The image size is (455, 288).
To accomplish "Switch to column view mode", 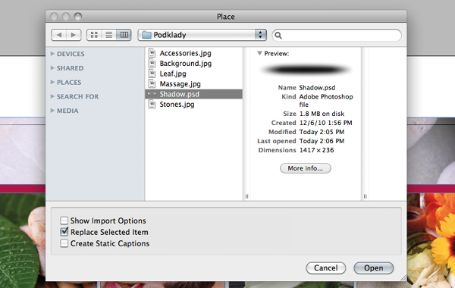I will pos(124,35).
